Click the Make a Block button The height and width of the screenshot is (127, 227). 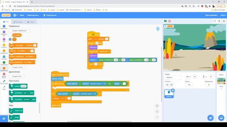pos(17,76)
